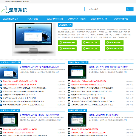Click the bottom-middle green download button
136x136 pixels.
pos(91,48)
